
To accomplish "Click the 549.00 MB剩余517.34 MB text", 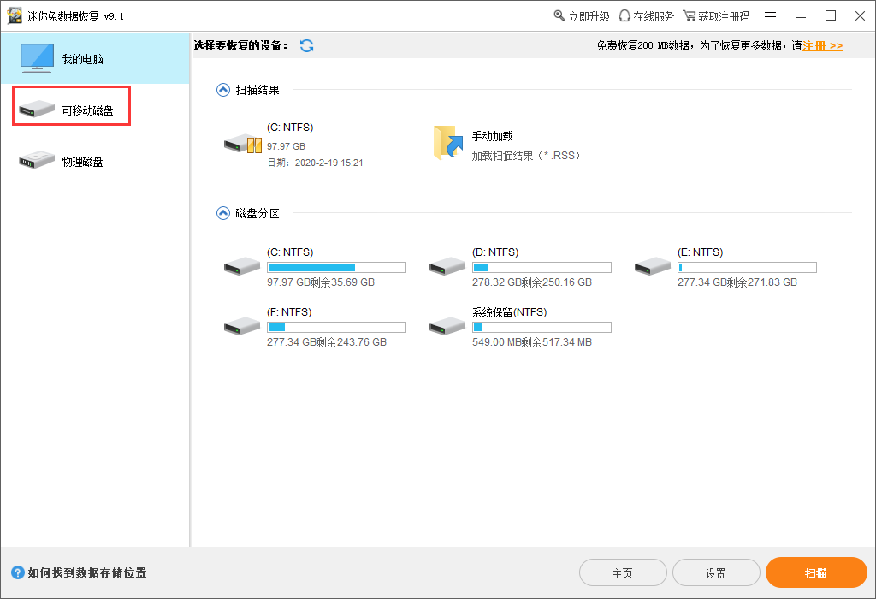I will (x=532, y=342).
